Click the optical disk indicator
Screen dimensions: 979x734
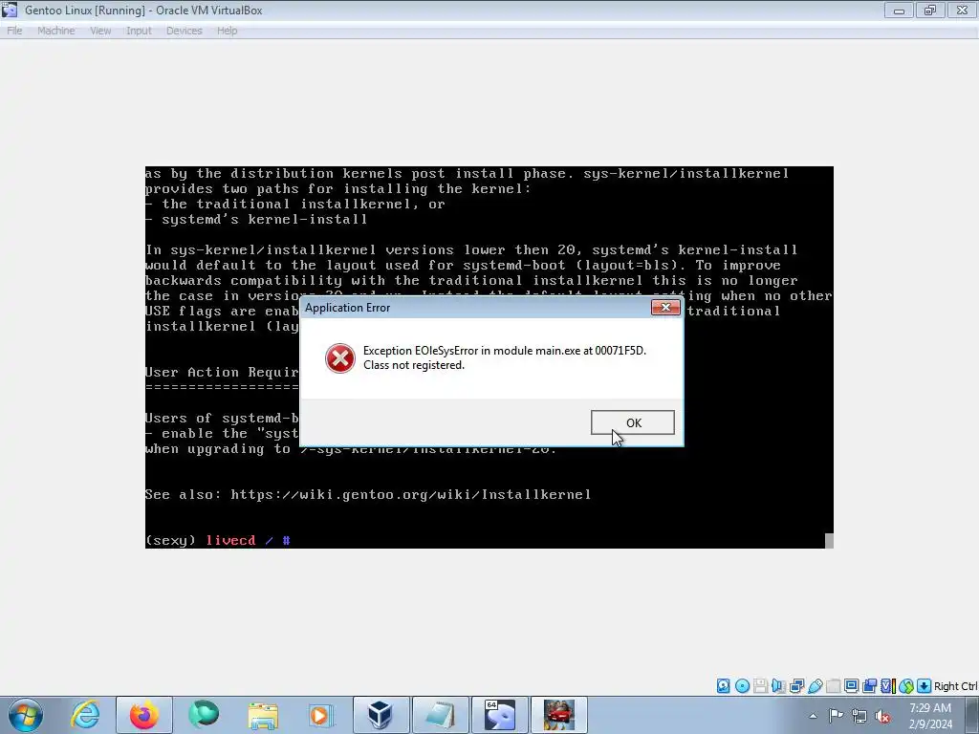742,686
